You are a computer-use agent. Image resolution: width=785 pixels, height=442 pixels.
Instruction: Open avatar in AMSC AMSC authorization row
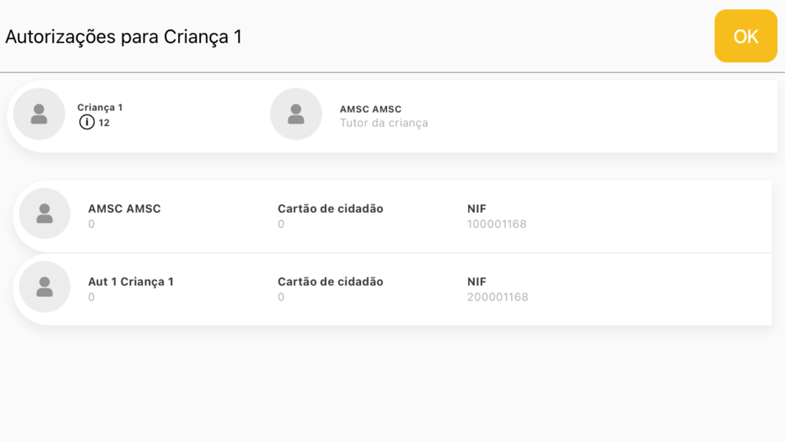click(45, 214)
